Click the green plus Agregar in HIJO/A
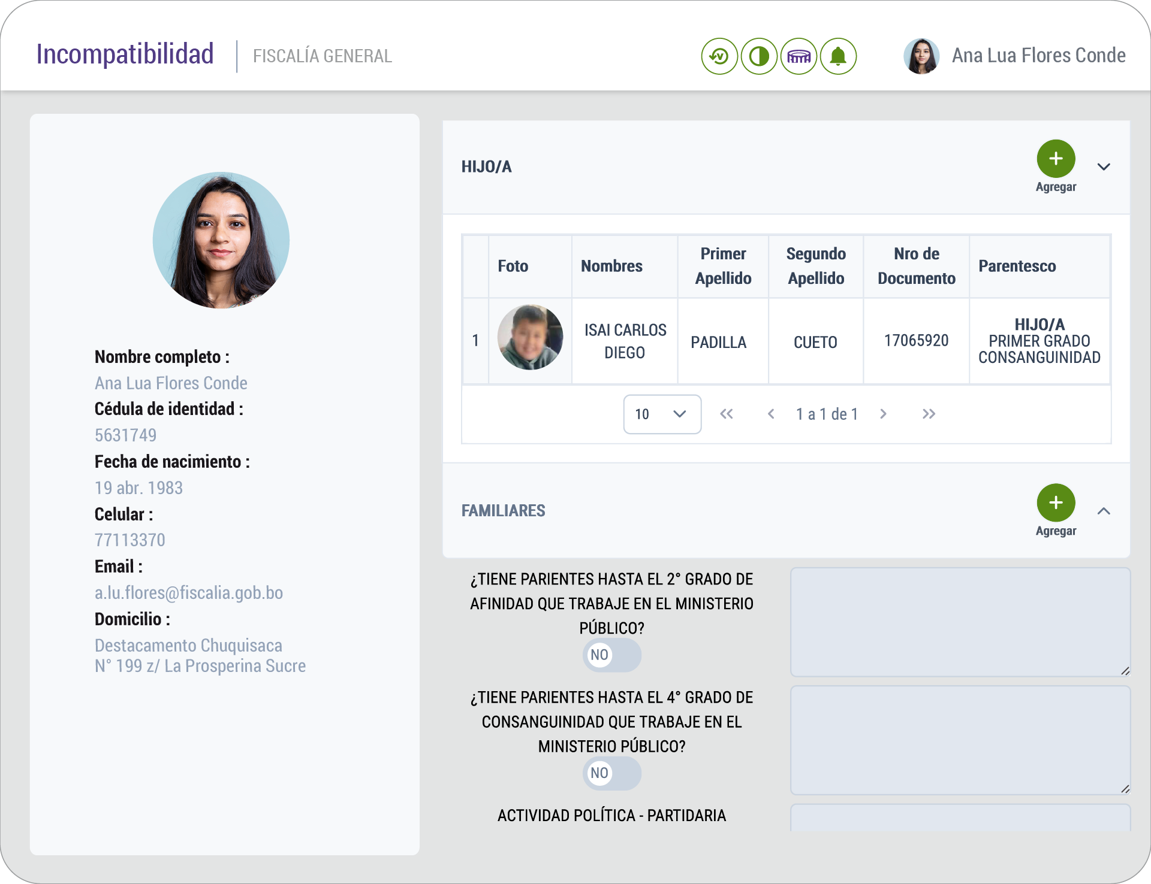Viewport: 1151px width, 884px height. tap(1056, 159)
